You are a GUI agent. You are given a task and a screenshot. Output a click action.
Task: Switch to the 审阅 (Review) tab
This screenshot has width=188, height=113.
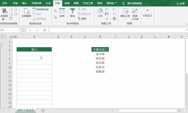67,3
